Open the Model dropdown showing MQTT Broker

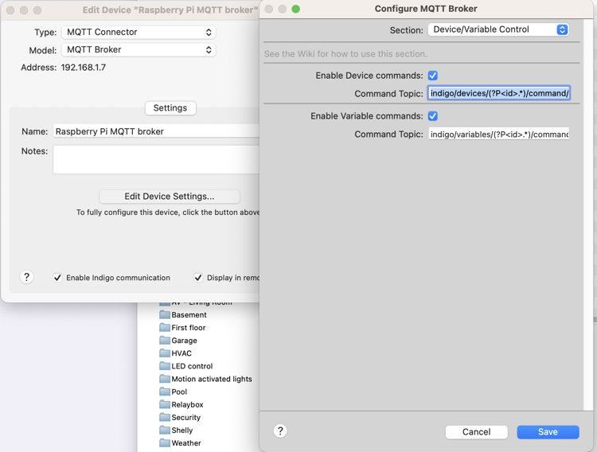[139, 50]
